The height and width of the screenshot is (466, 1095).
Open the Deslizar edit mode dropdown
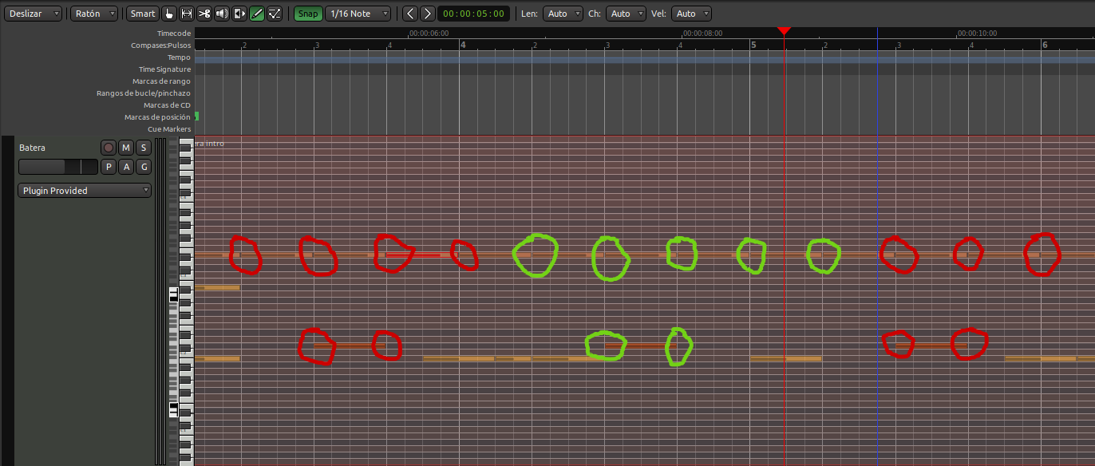pos(32,14)
